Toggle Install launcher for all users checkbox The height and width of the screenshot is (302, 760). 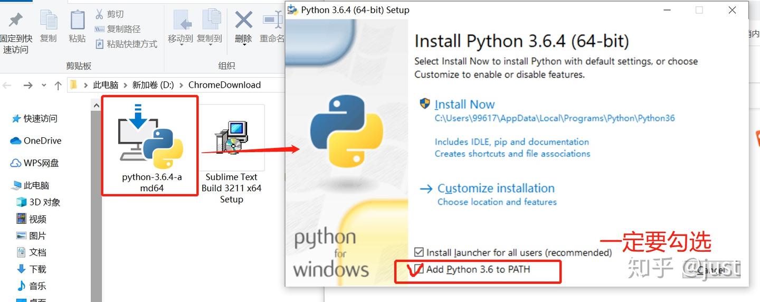419,253
